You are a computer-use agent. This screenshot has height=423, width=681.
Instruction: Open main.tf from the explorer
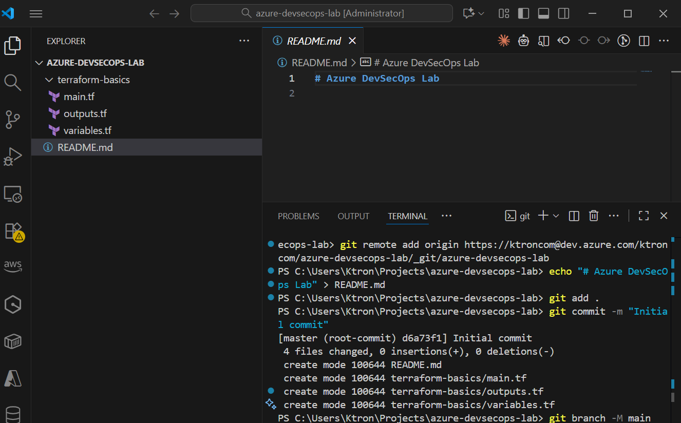79,97
